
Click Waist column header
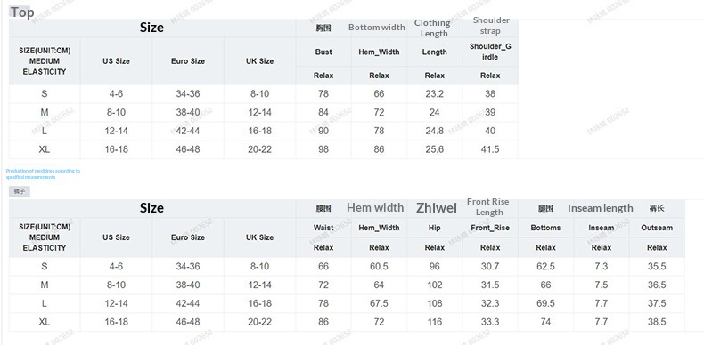323,228
